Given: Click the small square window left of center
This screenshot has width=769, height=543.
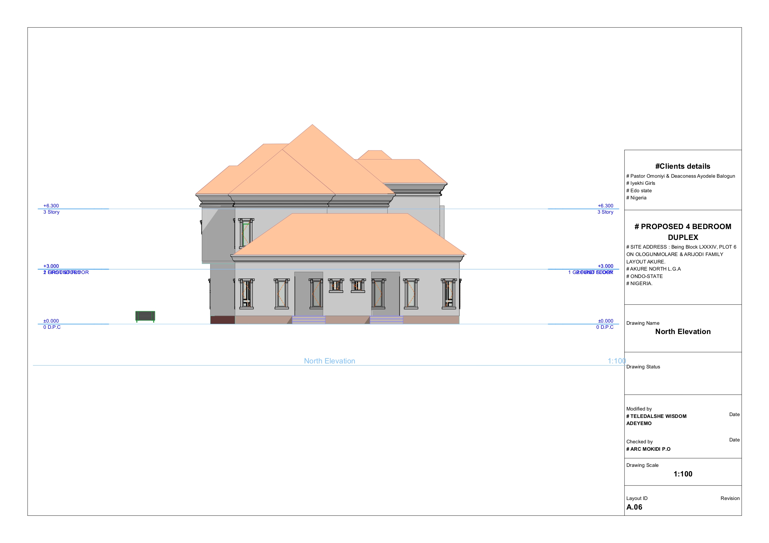Looking at the screenshot, I should 336,285.
